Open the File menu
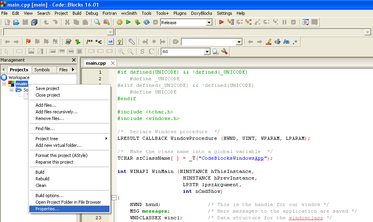The image size is (373, 222). [x=4, y=13]
